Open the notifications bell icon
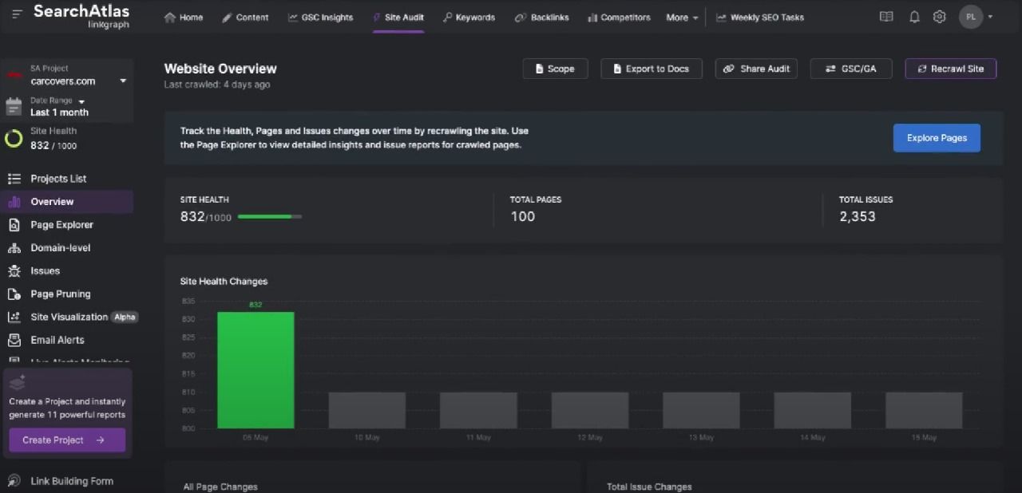 tap(914, 17)
